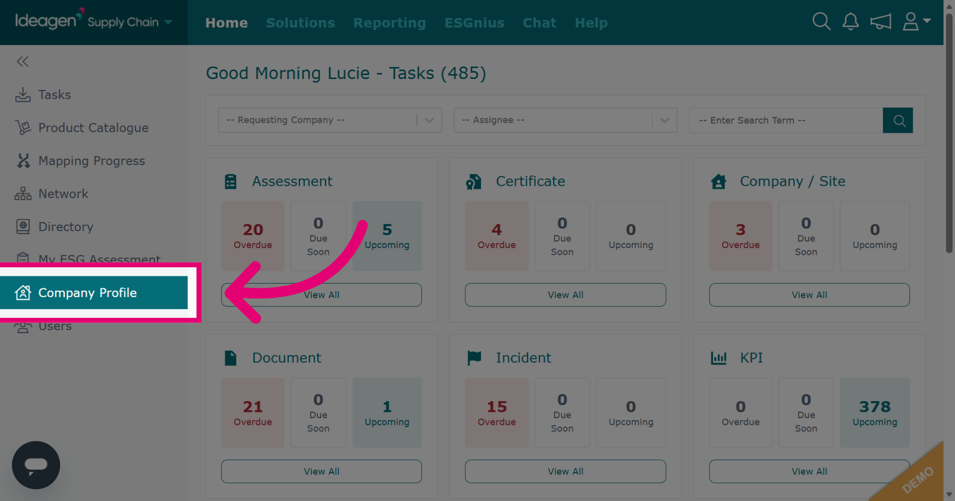The height and width of the screenshot is (501, 955).
Task: Open the chat widget bubble
Action: click(36, 465)
